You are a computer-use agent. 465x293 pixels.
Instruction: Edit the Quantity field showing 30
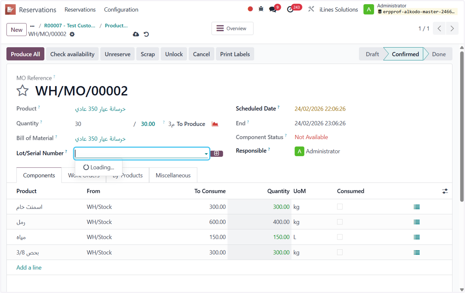coord(103,124)
